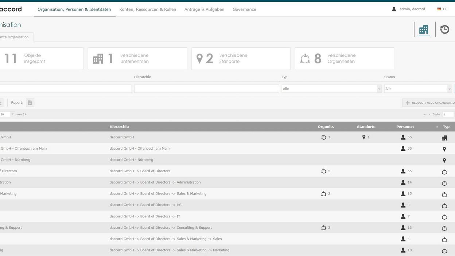The height and width of the screenshot is (256, 455).
Task: Open the history clock icon
Action: [x=444, y=29]
